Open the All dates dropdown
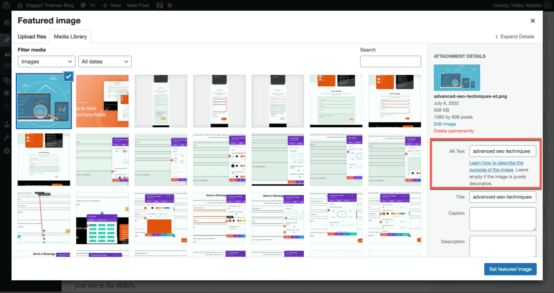Viewport: 554px width, 293px height. 105,62
